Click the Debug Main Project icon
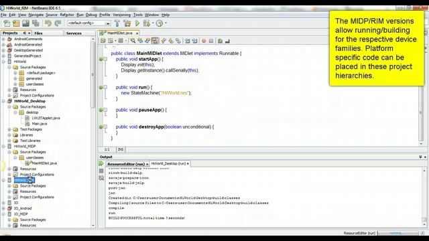The width and height of the screenshot is (429, 241). coord(147,23)
